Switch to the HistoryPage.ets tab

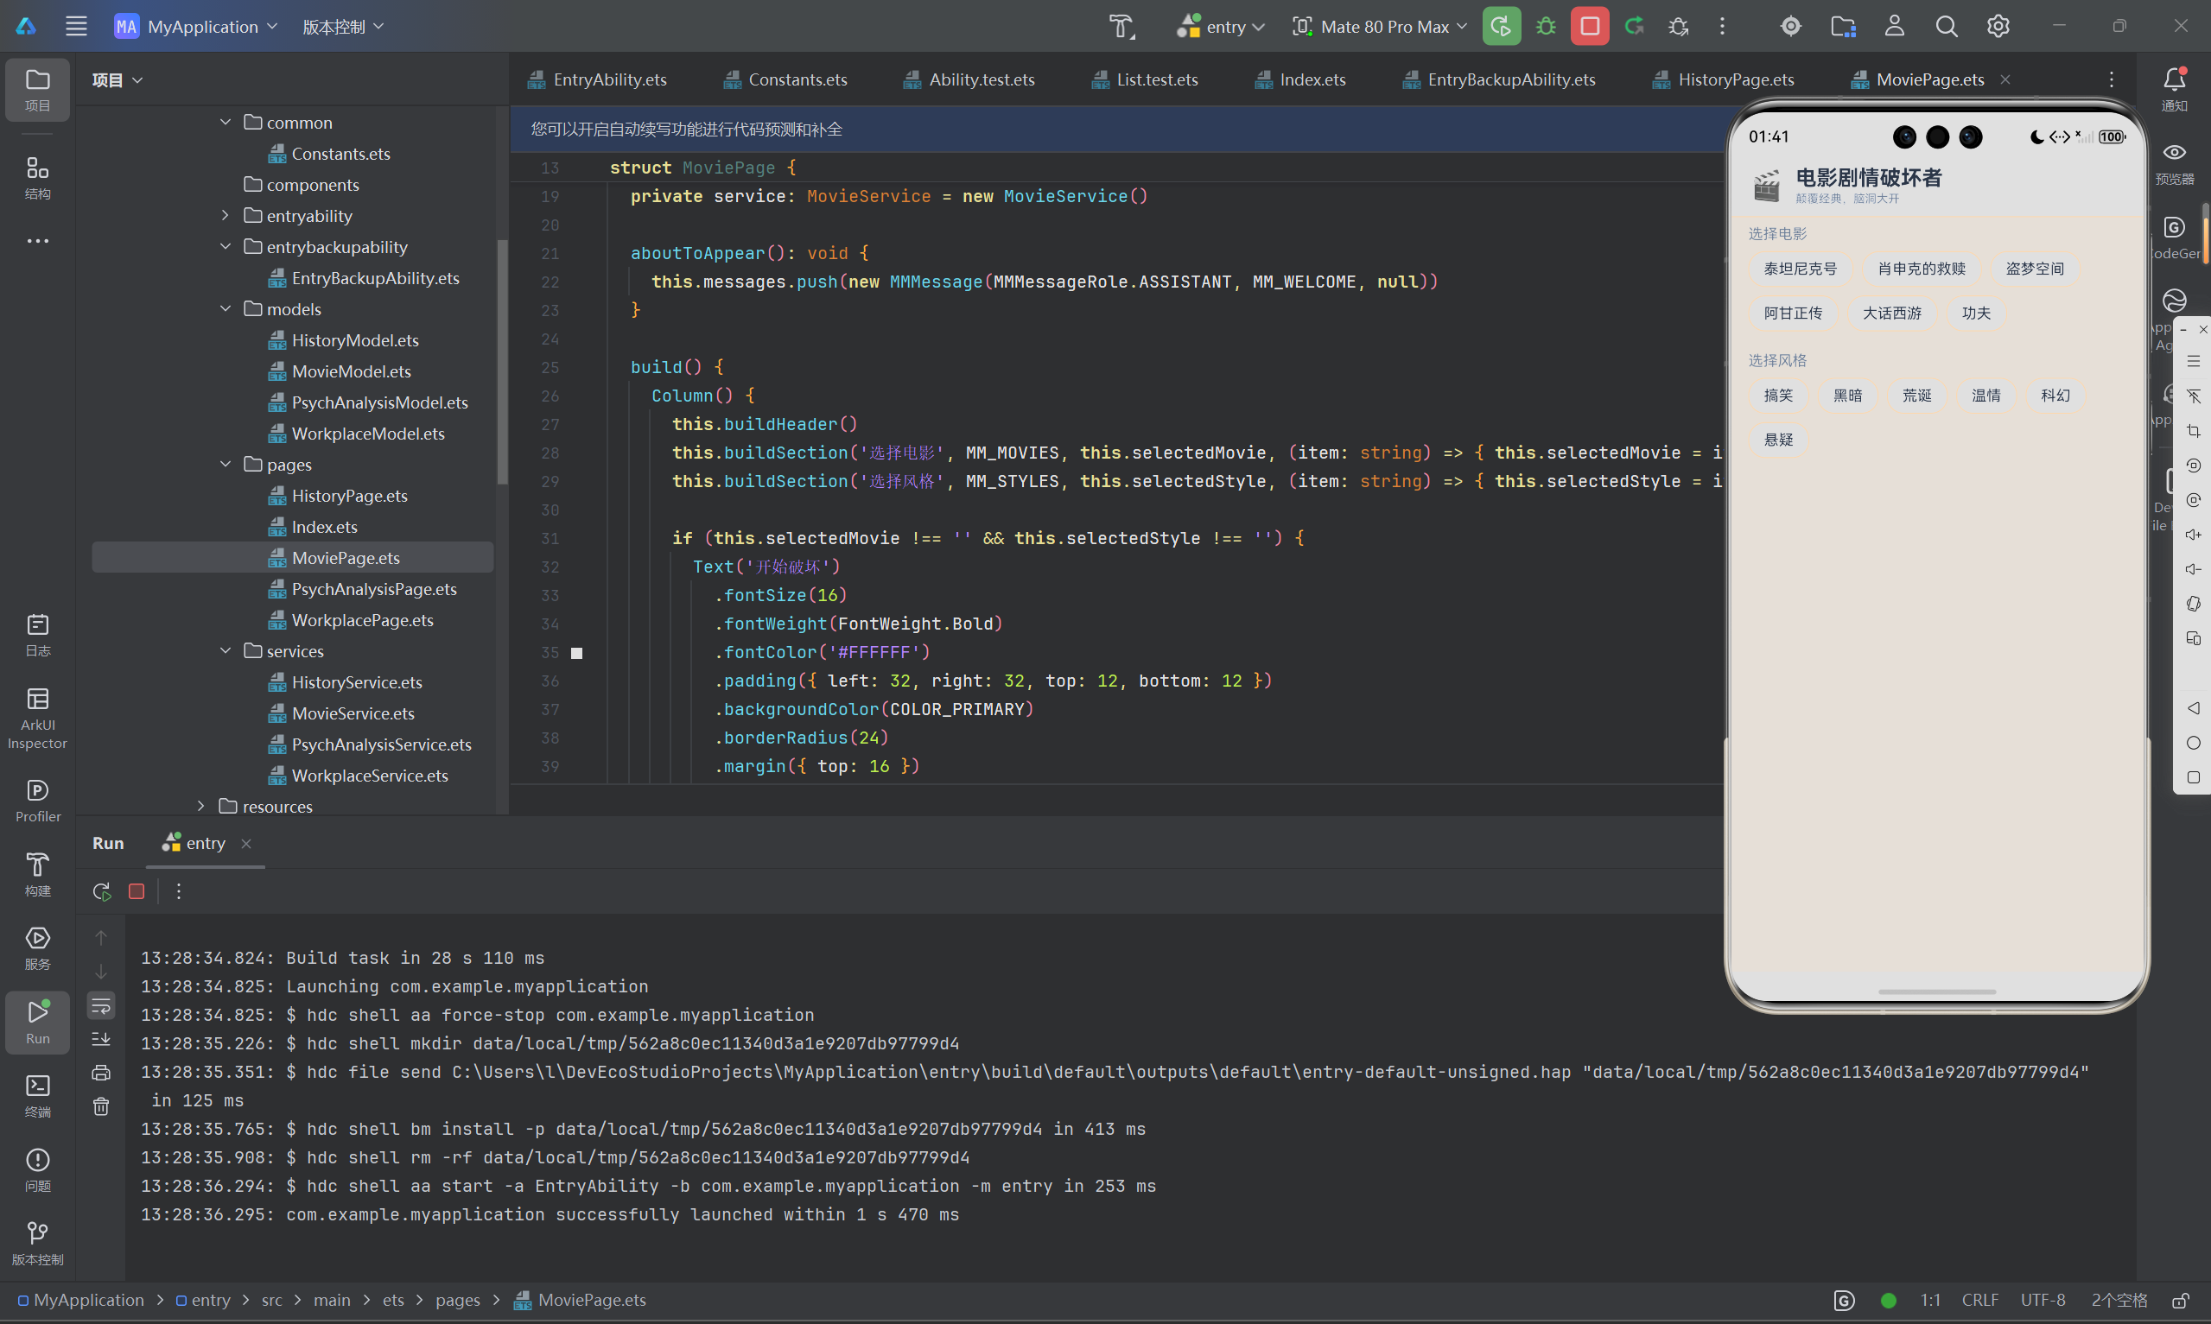pyautogui.click(x=1724, y=79)
